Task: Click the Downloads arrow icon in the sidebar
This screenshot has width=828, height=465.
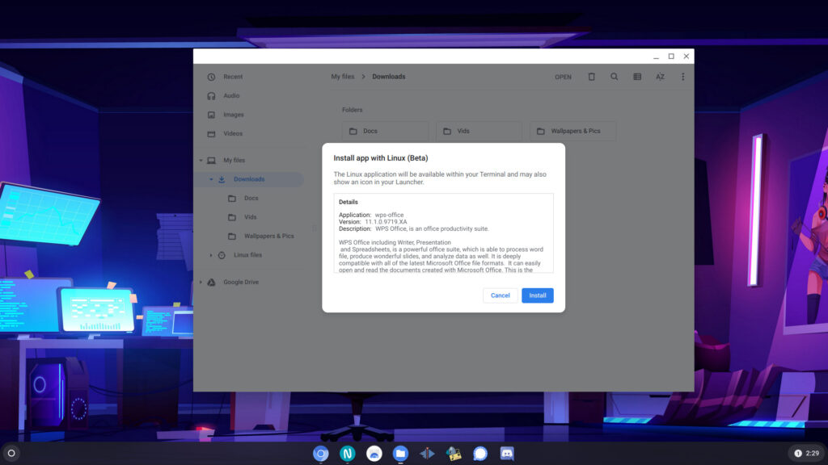Action: [222, 179]
